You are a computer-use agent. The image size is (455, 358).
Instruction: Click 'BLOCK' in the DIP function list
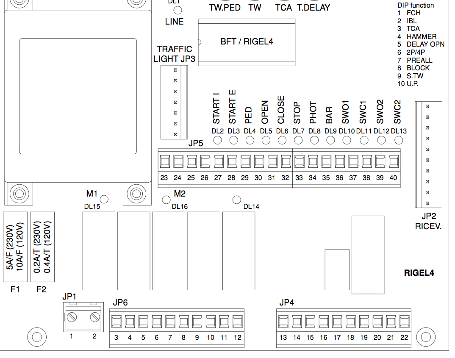click(418, 68)
